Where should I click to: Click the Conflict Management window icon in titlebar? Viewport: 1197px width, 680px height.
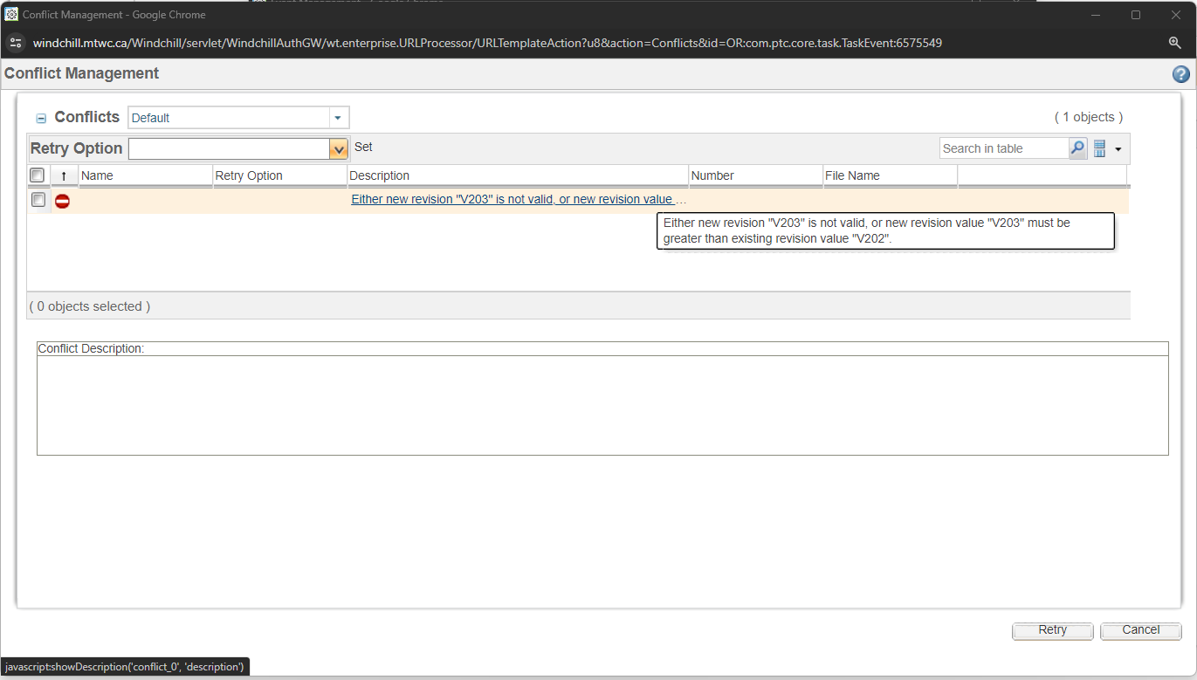[11, 14]
